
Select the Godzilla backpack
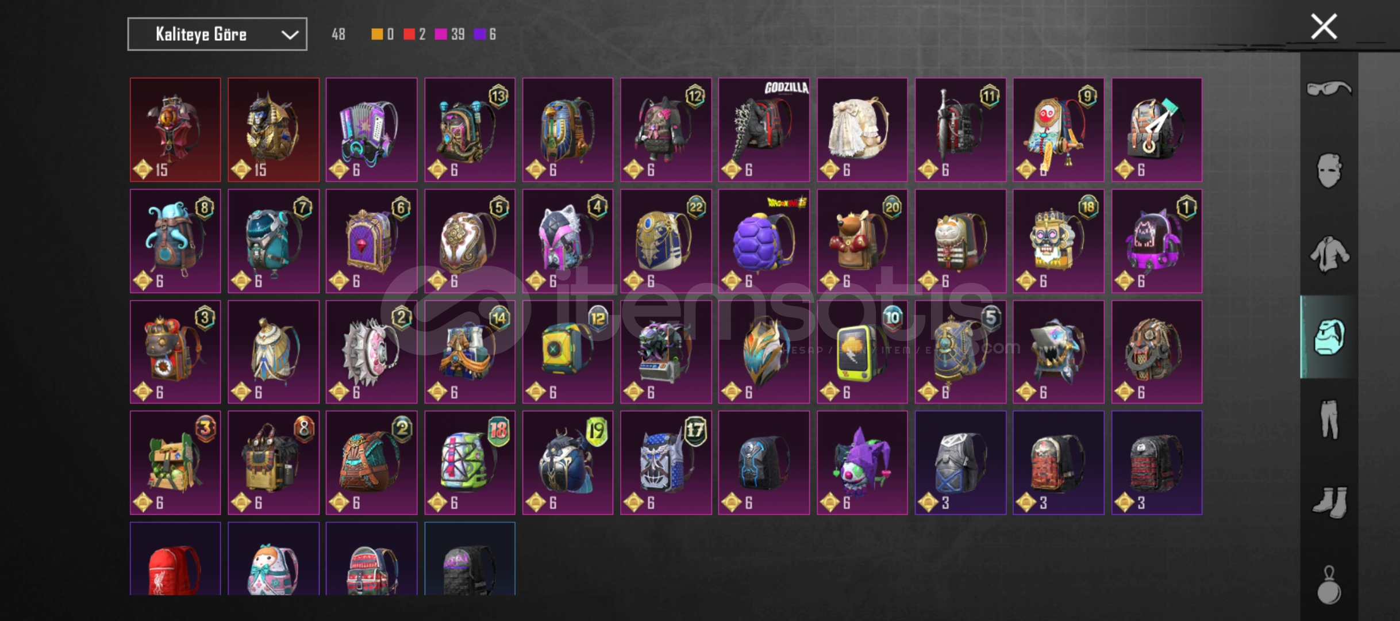coord(764,130)
